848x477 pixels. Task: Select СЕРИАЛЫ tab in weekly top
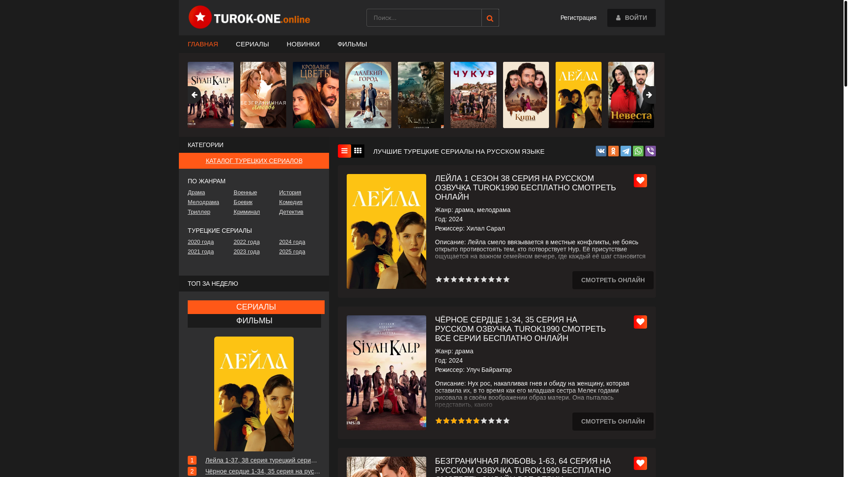coord(256,307)
